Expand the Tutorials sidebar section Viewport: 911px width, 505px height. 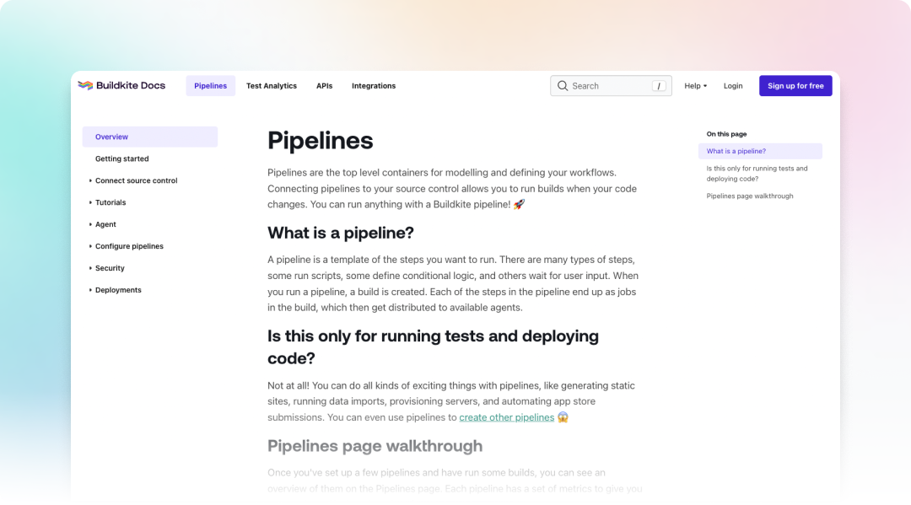pyautogui.click(x=111, y=202)
